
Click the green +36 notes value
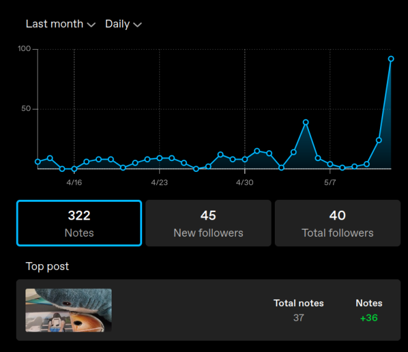coord(368,318)
